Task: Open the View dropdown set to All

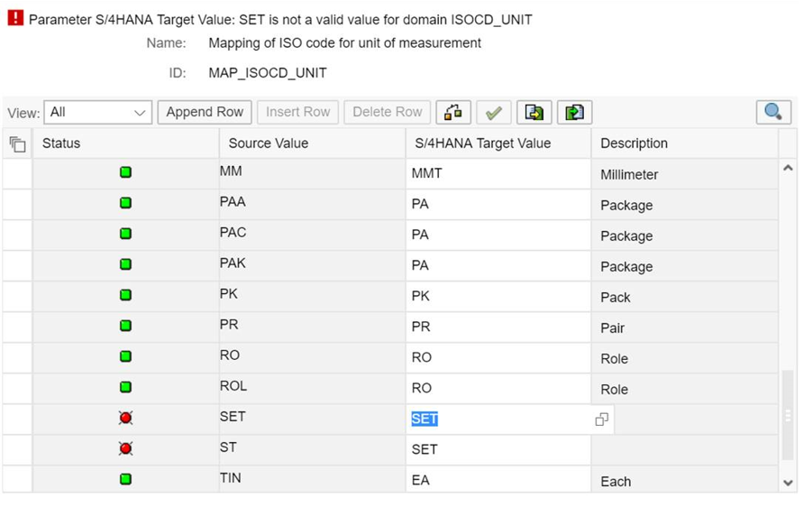Action: [98, 113]
